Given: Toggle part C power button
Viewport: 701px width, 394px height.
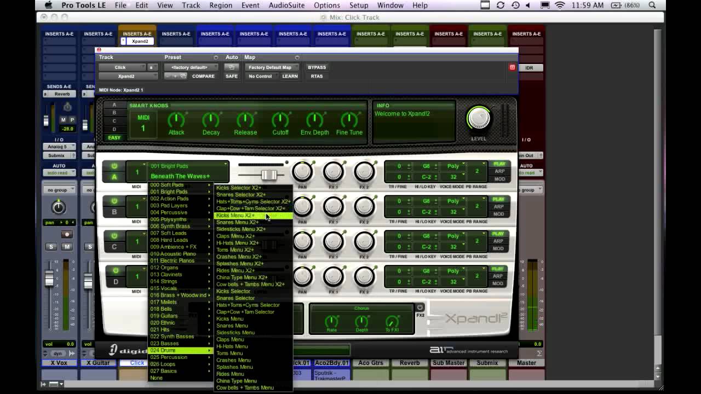Looking at the screenshot, I should point(114,236).
